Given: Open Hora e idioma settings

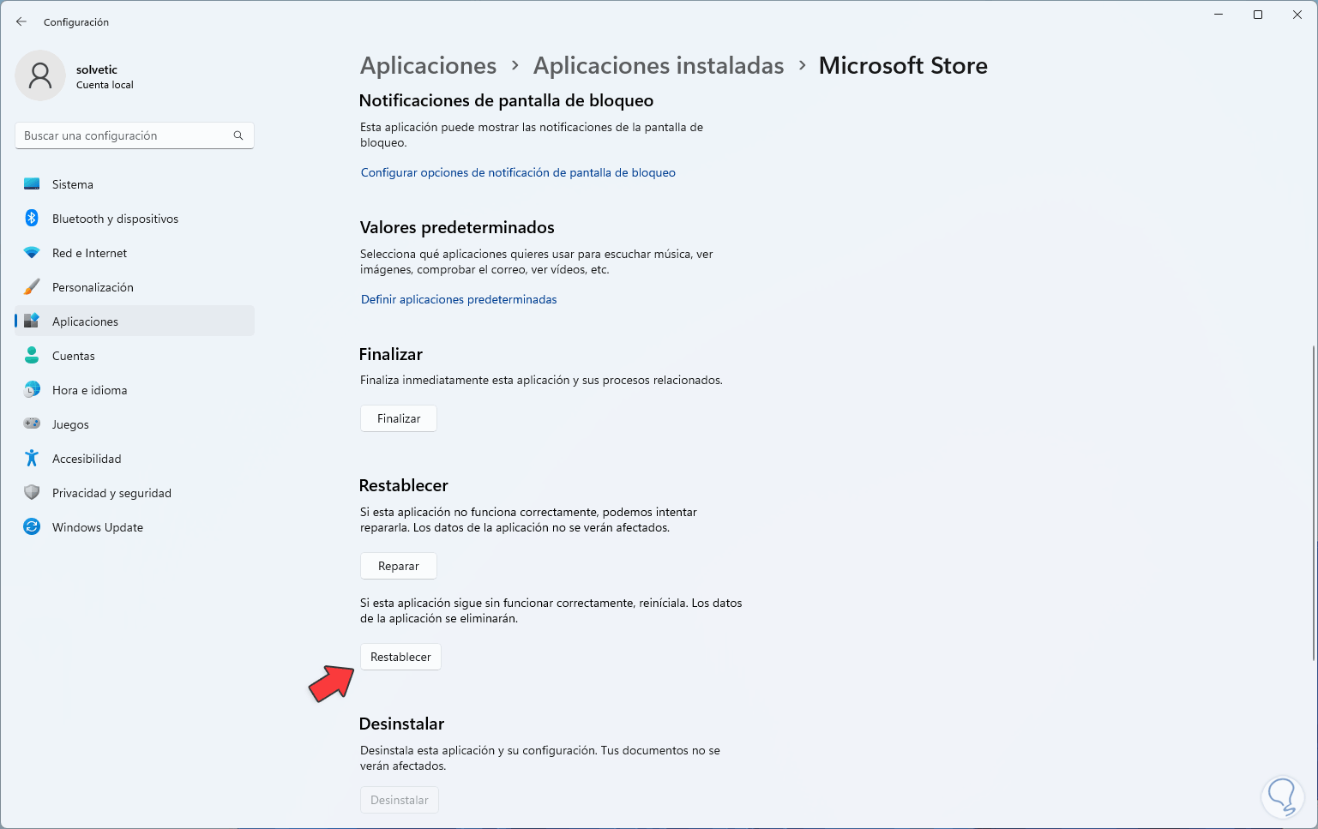Looking at the screenshot, I should [x=91, y=389].
